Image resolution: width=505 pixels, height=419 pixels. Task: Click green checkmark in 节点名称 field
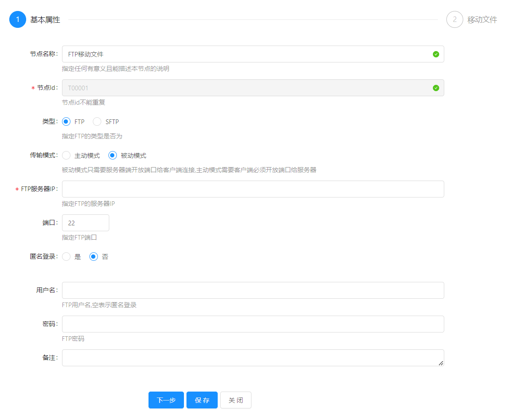pos(436,54)
